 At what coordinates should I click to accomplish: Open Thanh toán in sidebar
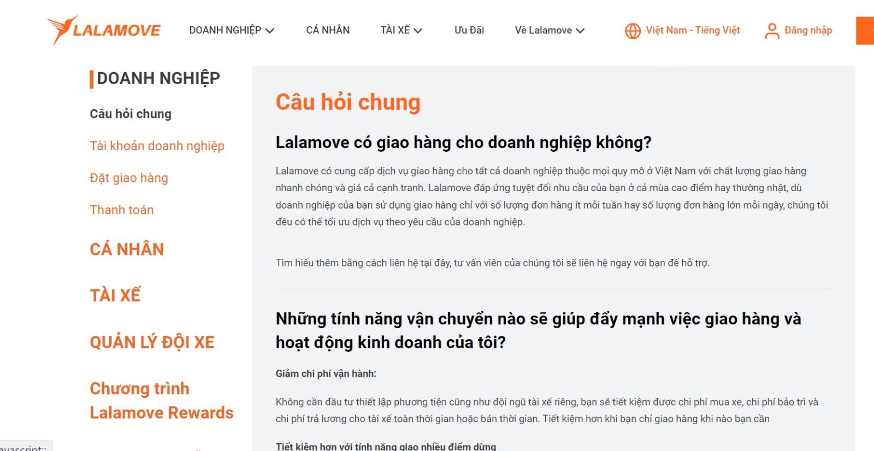point(122,210)
